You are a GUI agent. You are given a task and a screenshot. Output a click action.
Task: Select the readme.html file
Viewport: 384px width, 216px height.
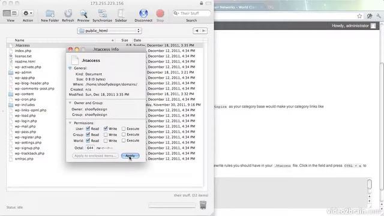25,61
